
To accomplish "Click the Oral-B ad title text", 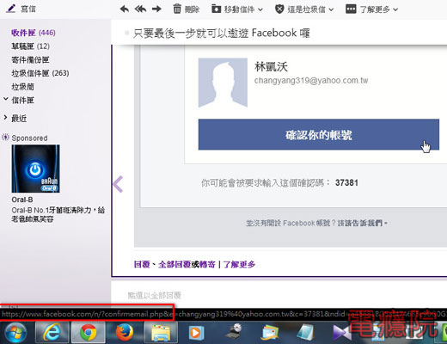I will coord(22,200).
